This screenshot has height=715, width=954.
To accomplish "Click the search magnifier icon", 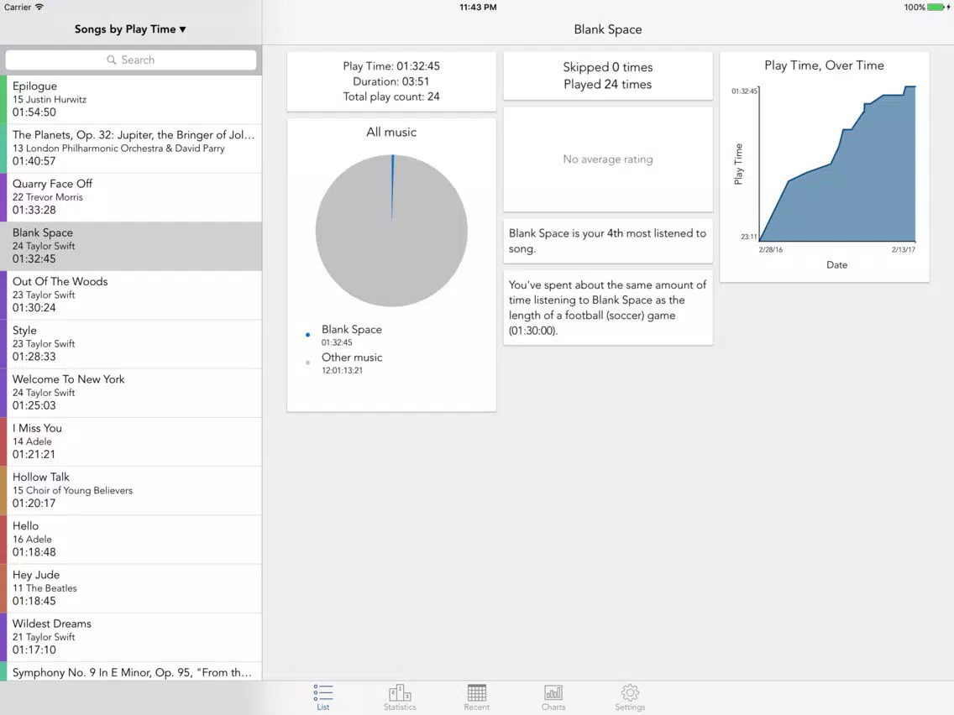I will 112,60.
